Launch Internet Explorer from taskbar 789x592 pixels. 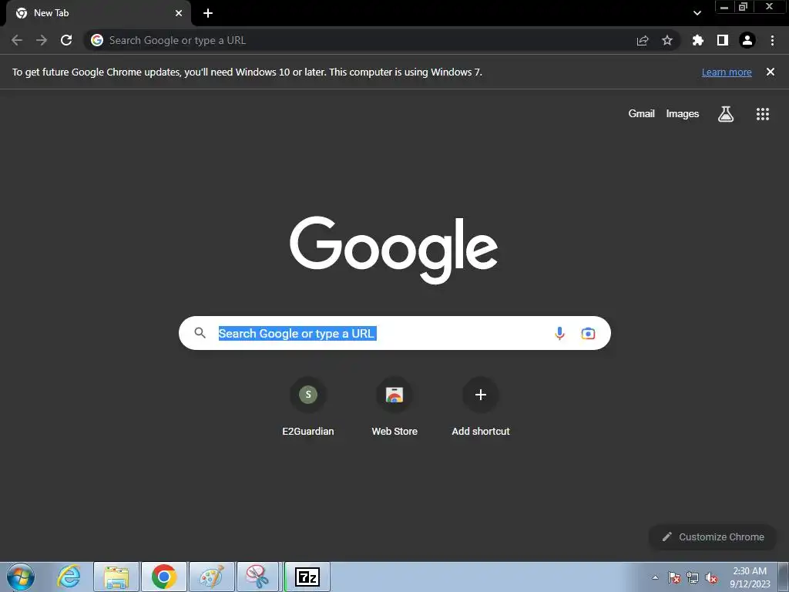click(x=69, y=577)
